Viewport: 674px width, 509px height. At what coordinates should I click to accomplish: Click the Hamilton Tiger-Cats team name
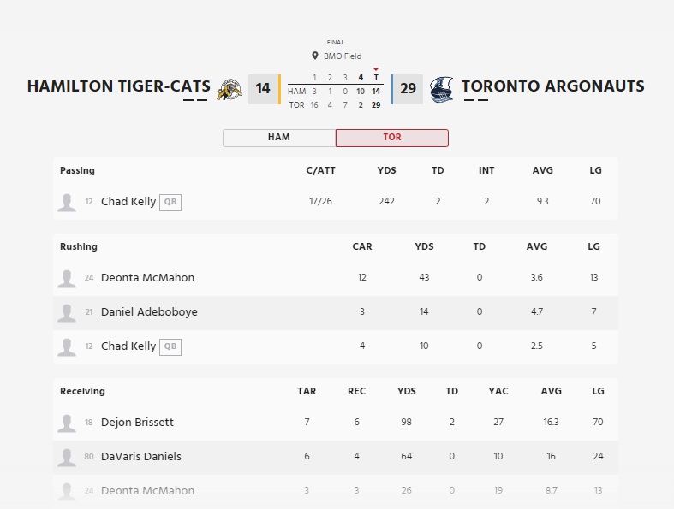click(x=118, y=87)
